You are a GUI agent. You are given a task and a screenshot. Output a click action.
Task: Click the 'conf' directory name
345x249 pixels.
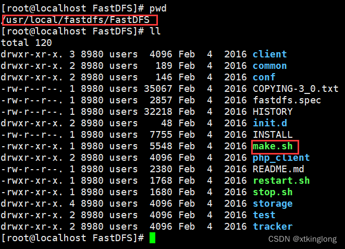tap(264, 77)
